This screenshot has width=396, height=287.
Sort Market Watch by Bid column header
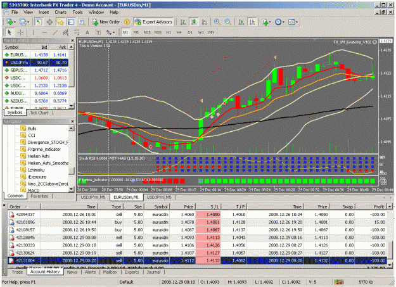coord(39,47)
